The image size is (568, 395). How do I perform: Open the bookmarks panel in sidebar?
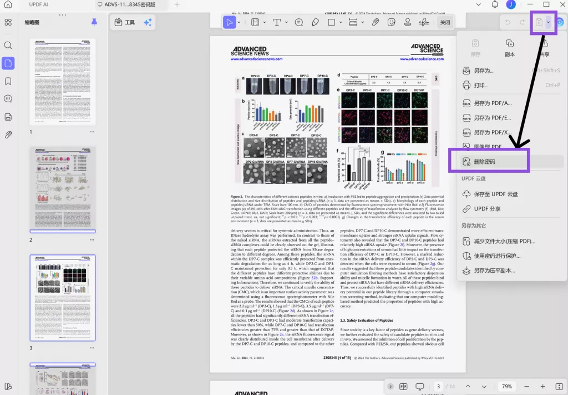click(8, 81)
